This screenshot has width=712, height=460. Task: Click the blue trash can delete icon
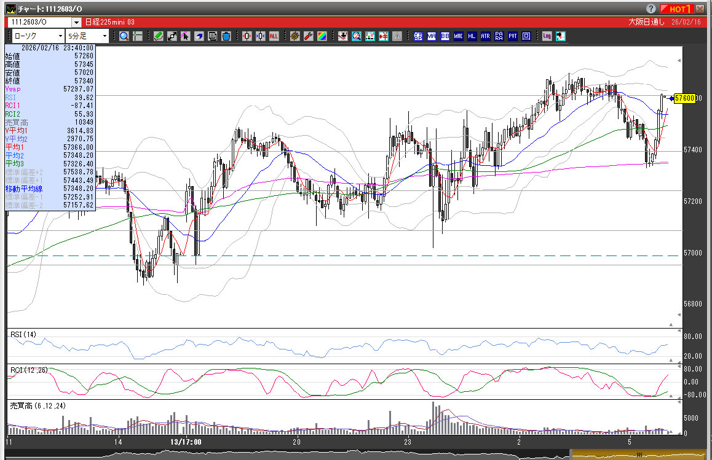226,36
